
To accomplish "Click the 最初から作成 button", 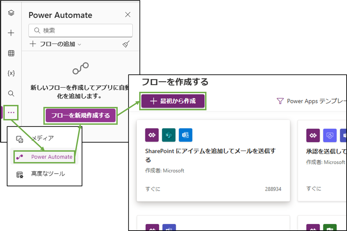I will click(173, 101).
